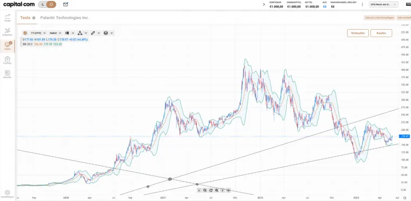Expand chart type dropdown arrow
This screenshot has height=201, width=411.
coord(73,33)
